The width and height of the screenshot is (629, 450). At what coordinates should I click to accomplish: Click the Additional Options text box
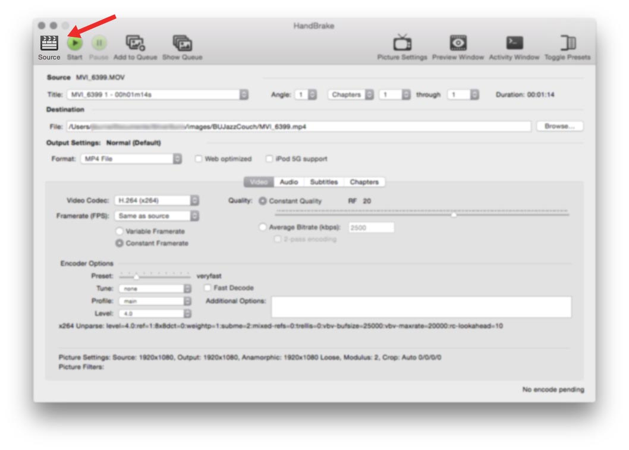coord(421,307)
